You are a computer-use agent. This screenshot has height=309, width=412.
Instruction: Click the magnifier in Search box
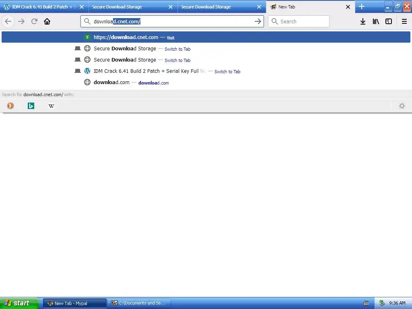274,21
